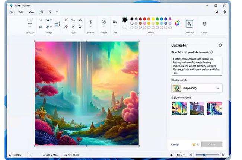Open the File menu
Screen dimensions: 242x160
coord(12,12)
